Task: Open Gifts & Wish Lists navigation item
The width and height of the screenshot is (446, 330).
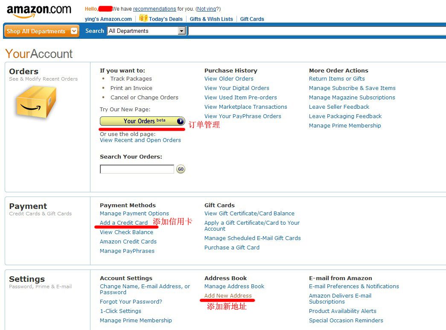Action: (211, 19)
